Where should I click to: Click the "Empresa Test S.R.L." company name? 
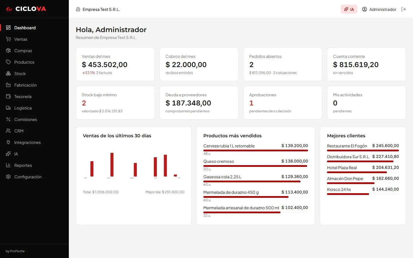coord(101,9)
